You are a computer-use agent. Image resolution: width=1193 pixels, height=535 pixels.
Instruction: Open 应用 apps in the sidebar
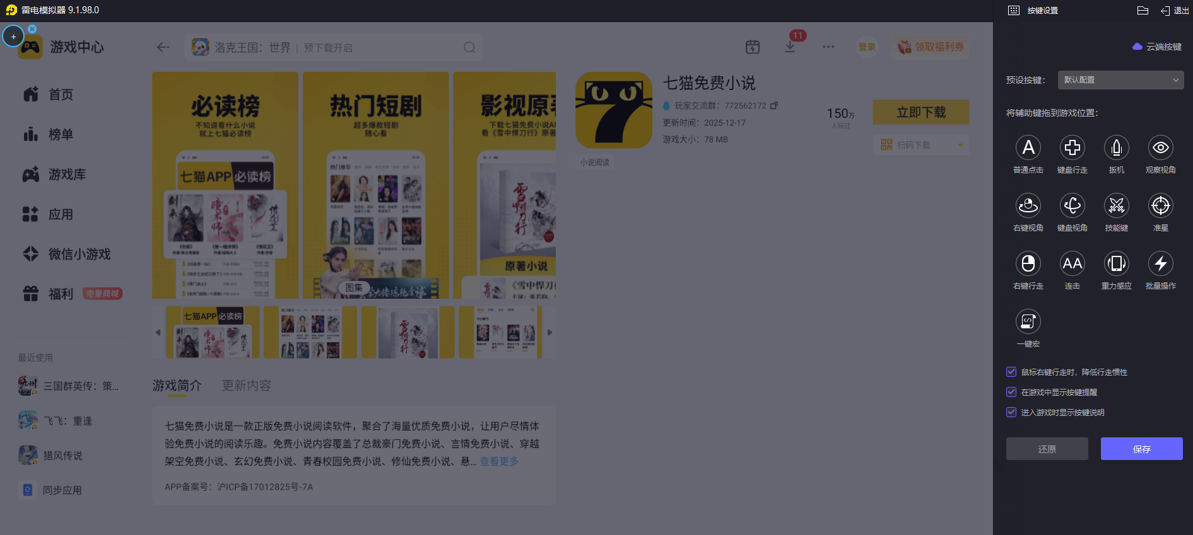[x=49, y=214]
